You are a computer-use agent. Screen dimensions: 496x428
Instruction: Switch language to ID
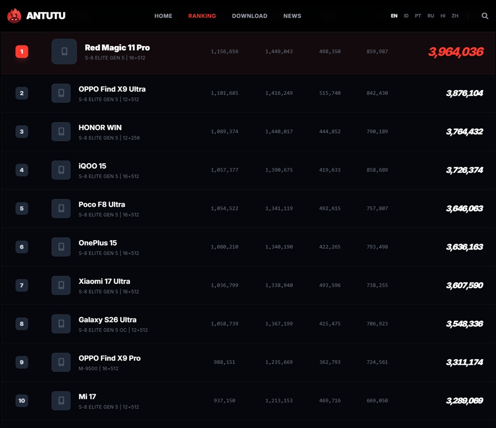(x=406, y=16)
